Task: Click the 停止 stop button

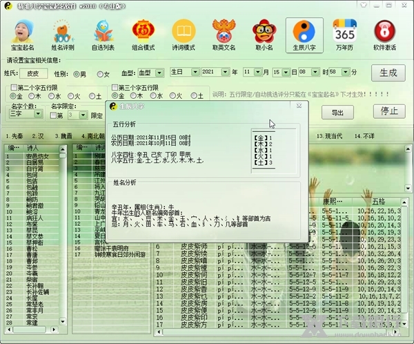Action: click(389, 111)
